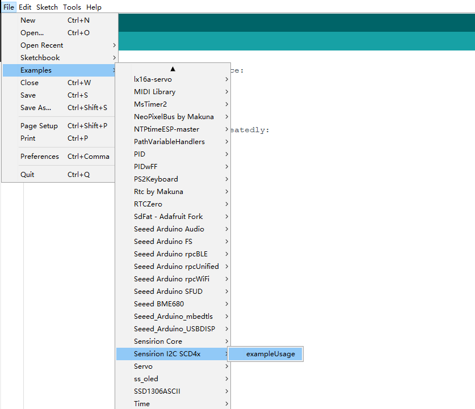Viewport: 475px width, 409px height.
Task: Choose Save As... from the File menu
Action: point(59,107)
